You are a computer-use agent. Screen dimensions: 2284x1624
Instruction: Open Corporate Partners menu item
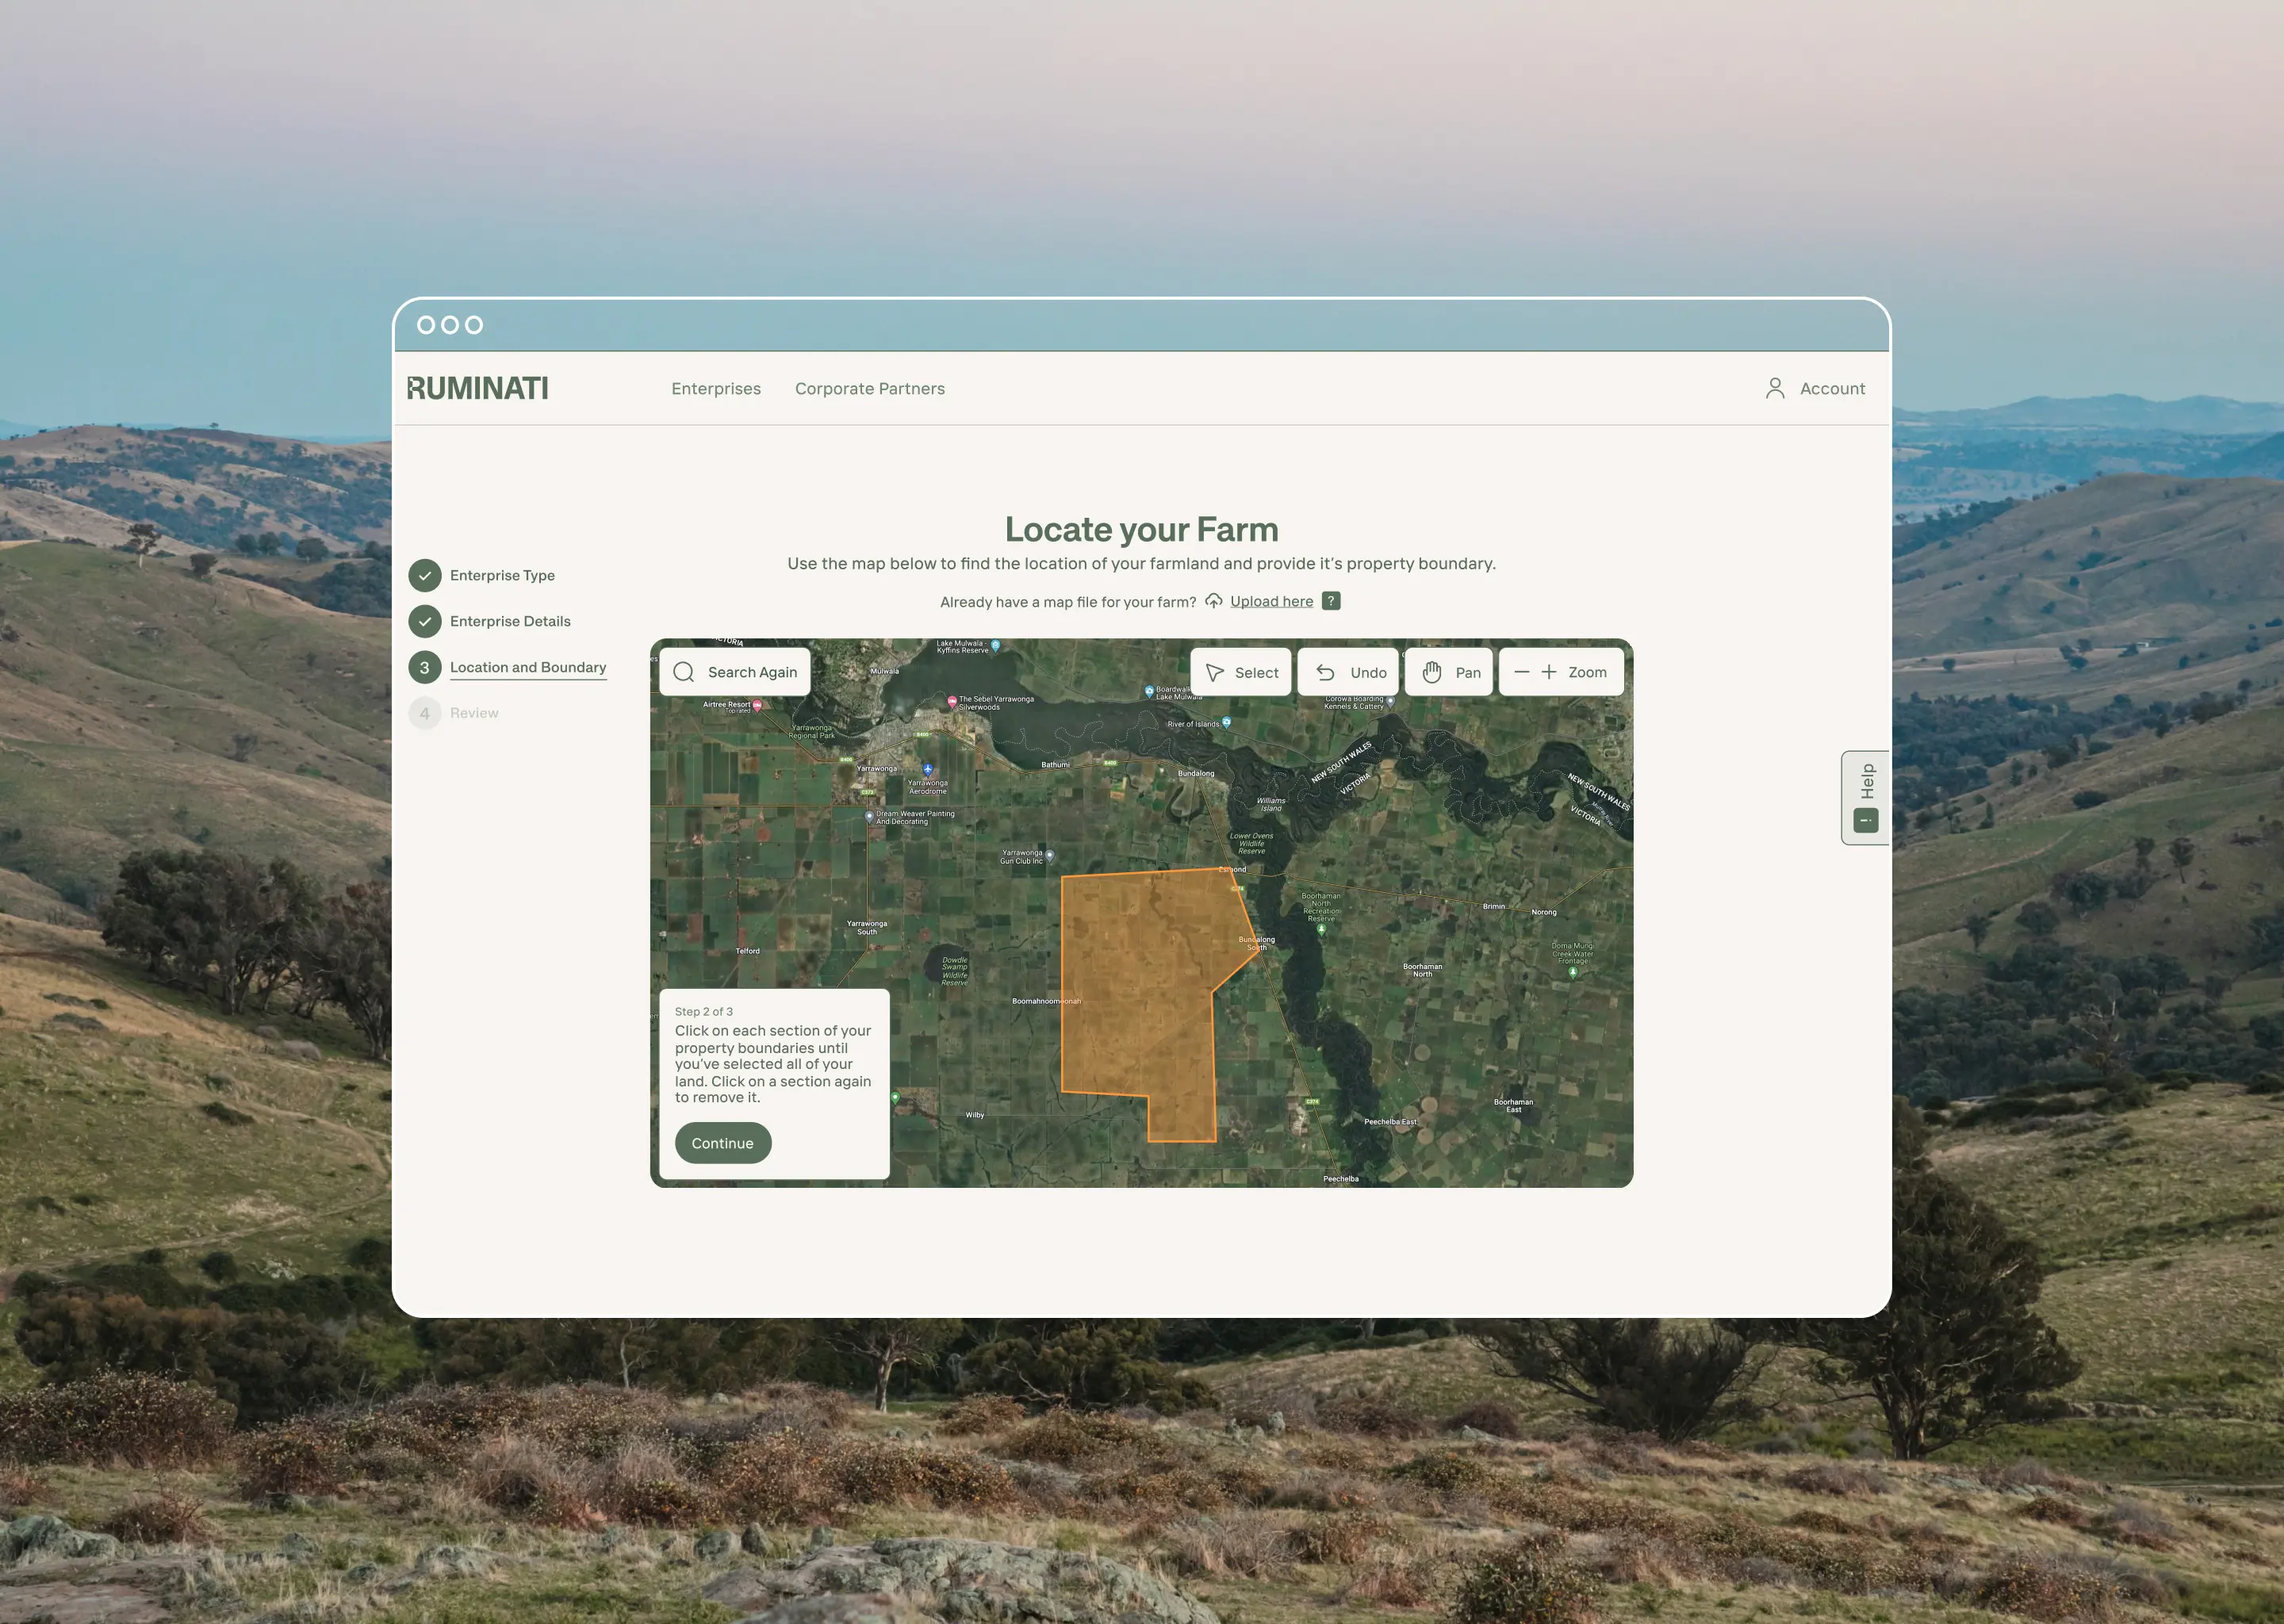(869, 388)
